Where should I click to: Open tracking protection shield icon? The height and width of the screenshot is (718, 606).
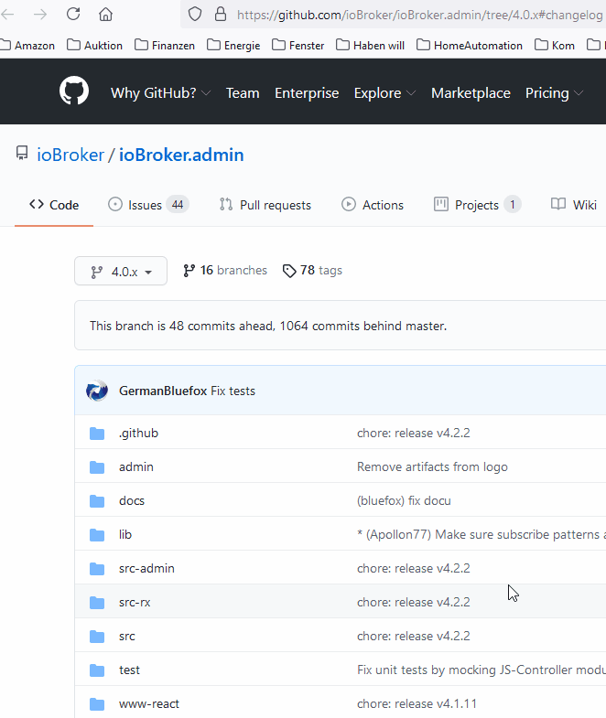[x=195, y=15]
